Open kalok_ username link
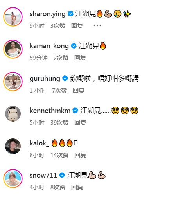Screen dimensions: 194x198 coord(39,143)
